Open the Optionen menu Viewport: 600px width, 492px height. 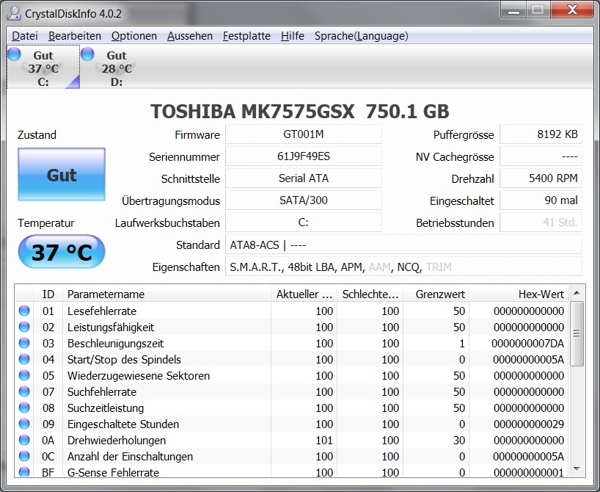coord(134,36)
